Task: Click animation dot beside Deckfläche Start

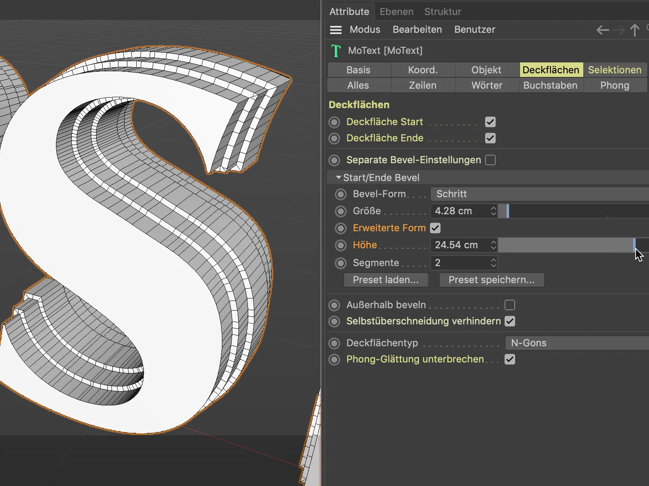Action: [x=334, y=122]
